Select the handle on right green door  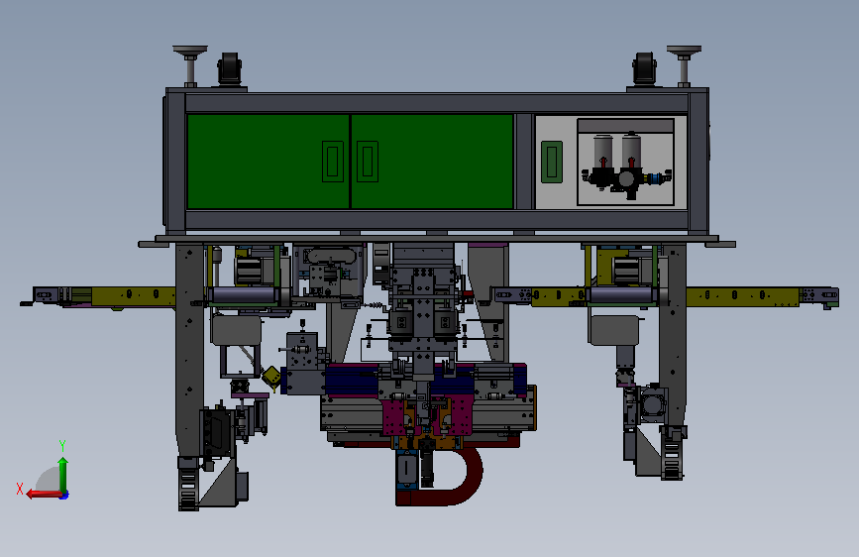coord(368,162)
